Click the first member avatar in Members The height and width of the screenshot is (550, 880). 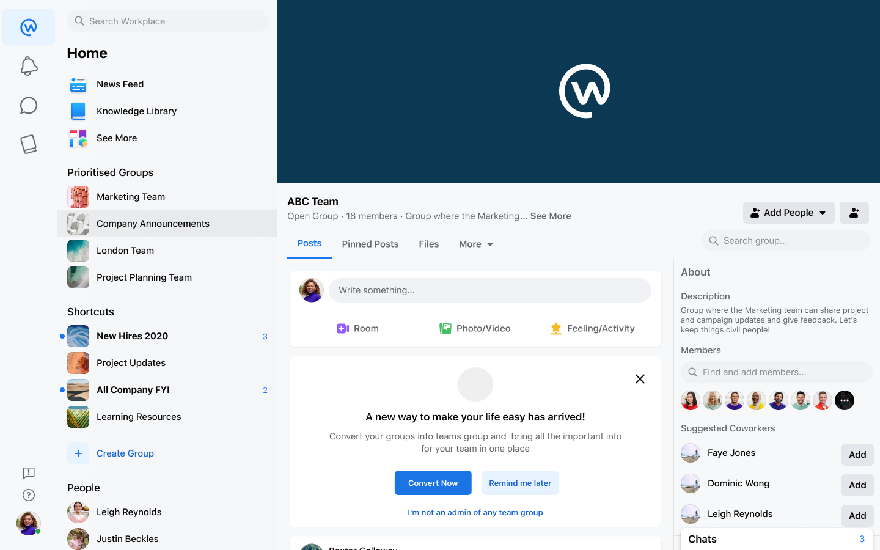coord(691,400)
